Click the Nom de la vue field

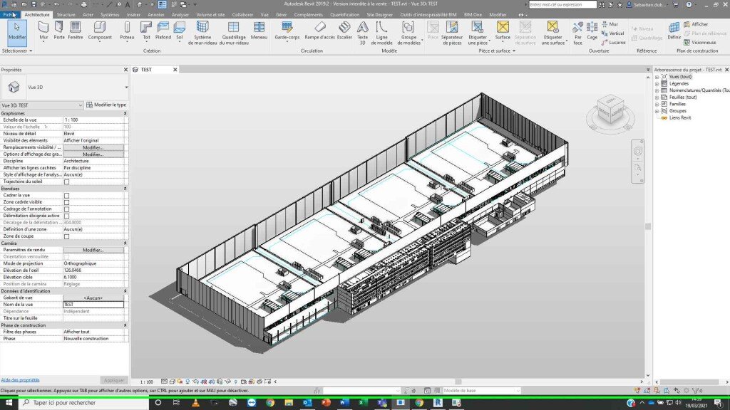[93, 305]
